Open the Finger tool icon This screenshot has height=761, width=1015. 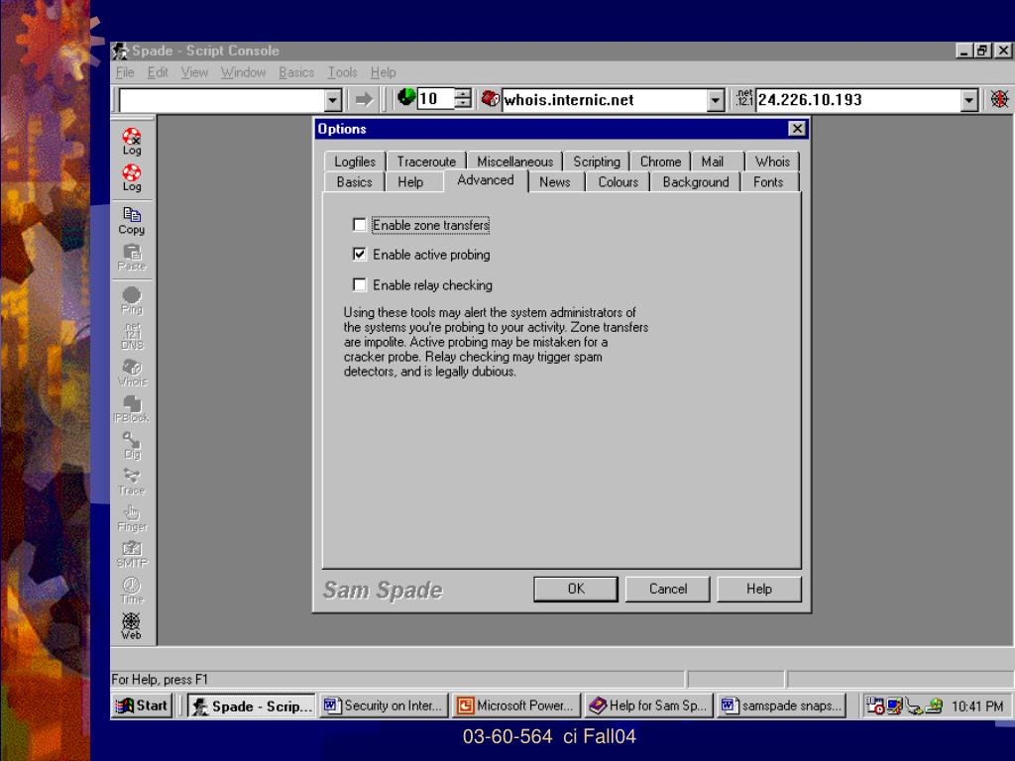click(132, 517)
